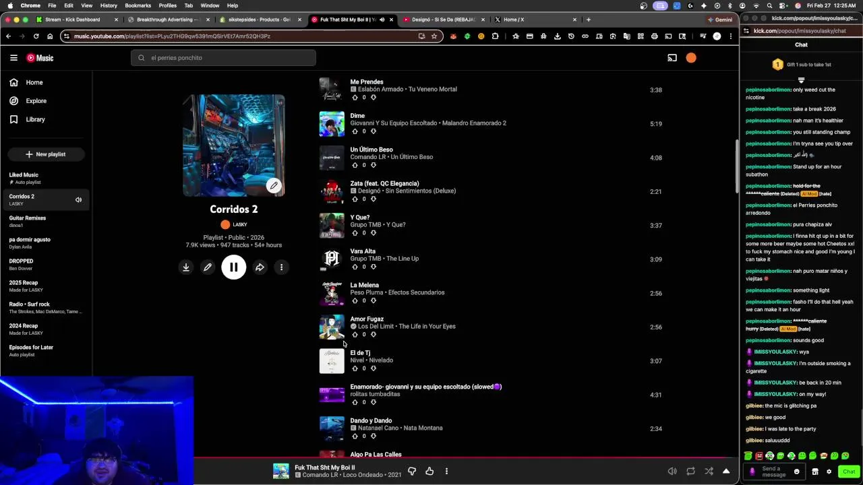
Task: Share the Corridos 2 playlist
Action: click(x=260, y=267)
